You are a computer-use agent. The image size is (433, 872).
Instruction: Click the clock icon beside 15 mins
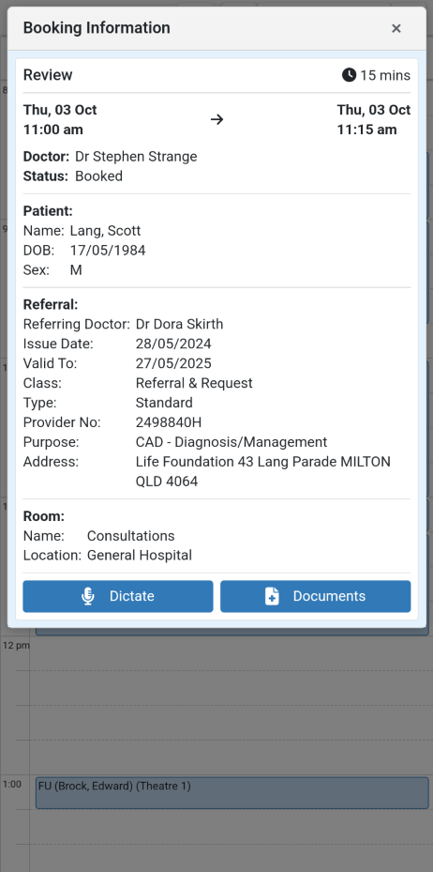click(x=349, y=74)
